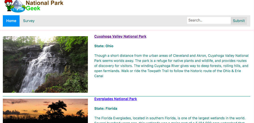Submit the park search
Image resolution: width=254 pixels, height=123 pixels.
[x=239, y=21]
